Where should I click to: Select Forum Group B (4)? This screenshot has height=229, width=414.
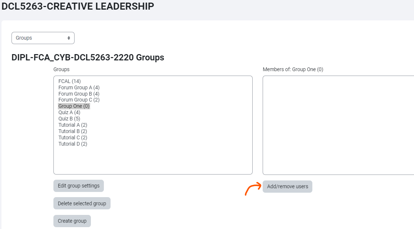coord(79,94)
